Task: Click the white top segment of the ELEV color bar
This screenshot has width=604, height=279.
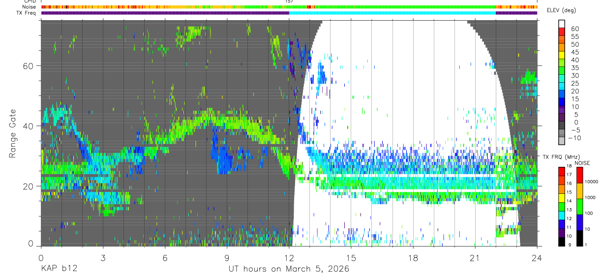Action: [562, 24]
